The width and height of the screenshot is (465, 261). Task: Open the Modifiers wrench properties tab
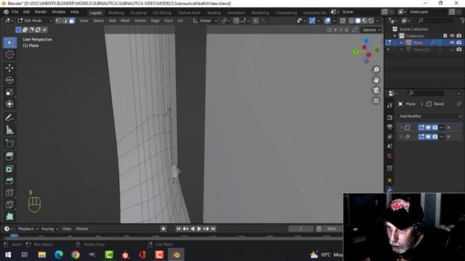click(x=389, y=190)
